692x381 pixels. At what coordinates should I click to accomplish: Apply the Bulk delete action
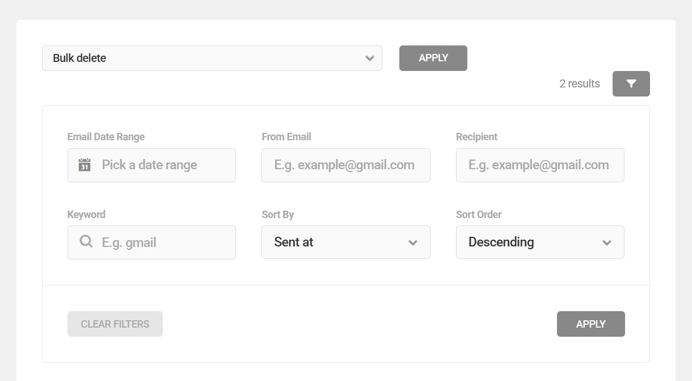tap(433, 58)
